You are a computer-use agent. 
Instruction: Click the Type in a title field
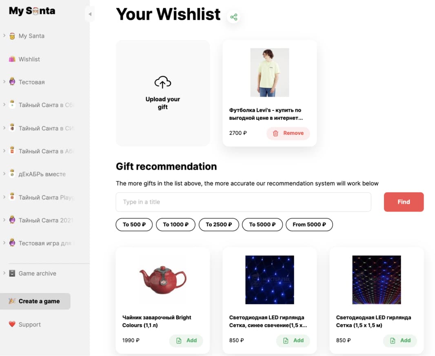click(x=243, y=202)
